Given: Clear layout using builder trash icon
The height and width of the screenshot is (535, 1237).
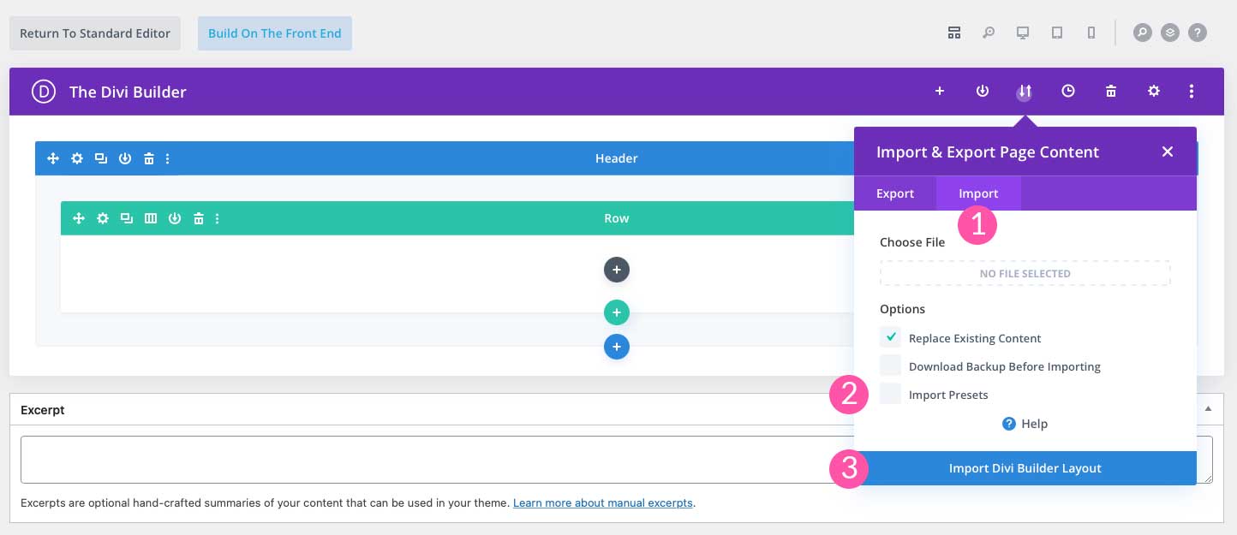Looking at the screenshot, I should [x=1111, y=90].
